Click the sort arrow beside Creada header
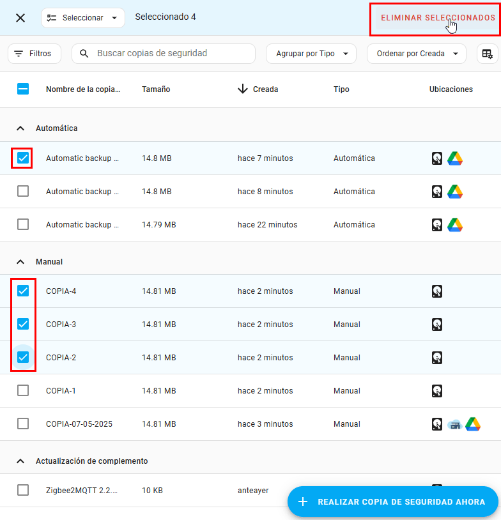501x520 pixels. [x=242, y=89]
